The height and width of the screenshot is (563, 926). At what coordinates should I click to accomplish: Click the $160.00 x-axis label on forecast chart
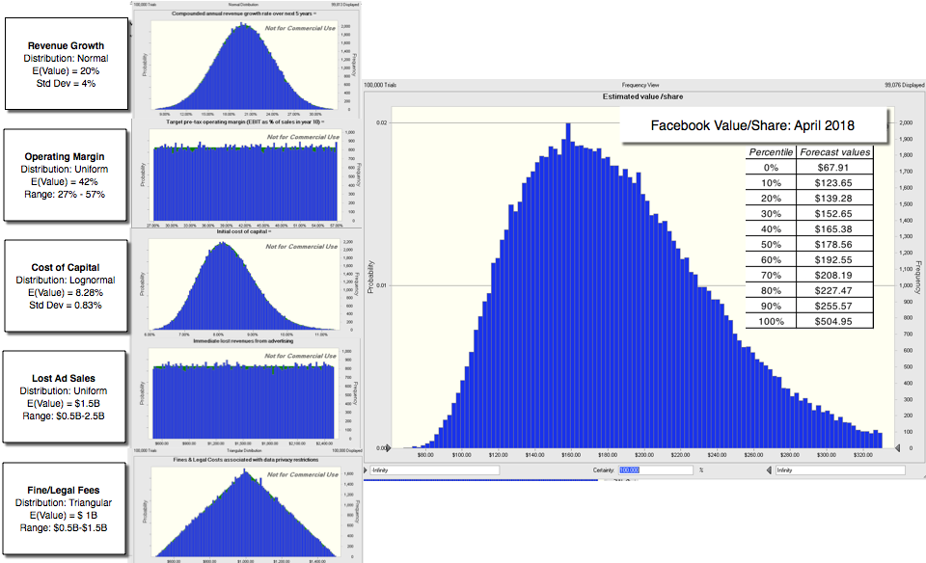click(571, 455)
